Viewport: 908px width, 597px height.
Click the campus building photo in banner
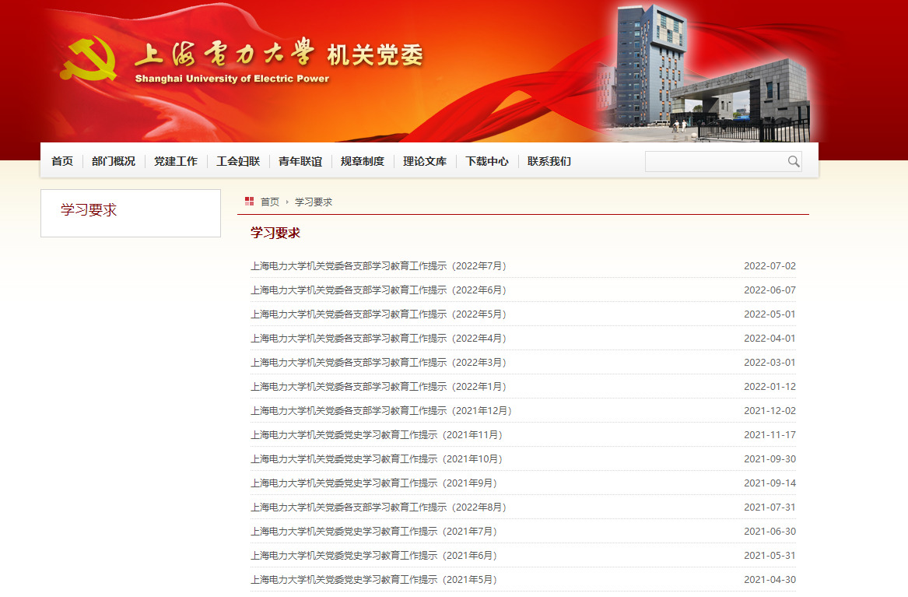703,73
